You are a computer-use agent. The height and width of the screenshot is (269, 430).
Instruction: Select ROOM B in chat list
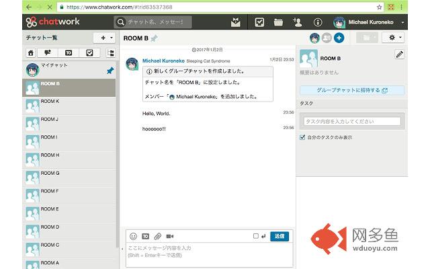click(x=69, y=87)
